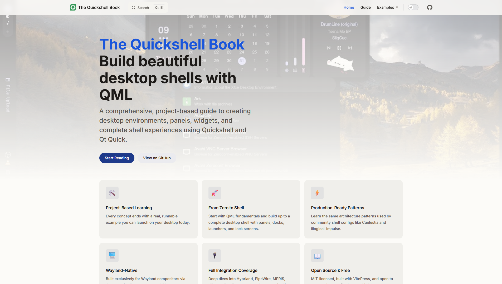Image resolution: width=502 pixels, height=284 pixels.
Task: Open the Search box with Ctrl K hint
Action: click(x=148, y=8)
